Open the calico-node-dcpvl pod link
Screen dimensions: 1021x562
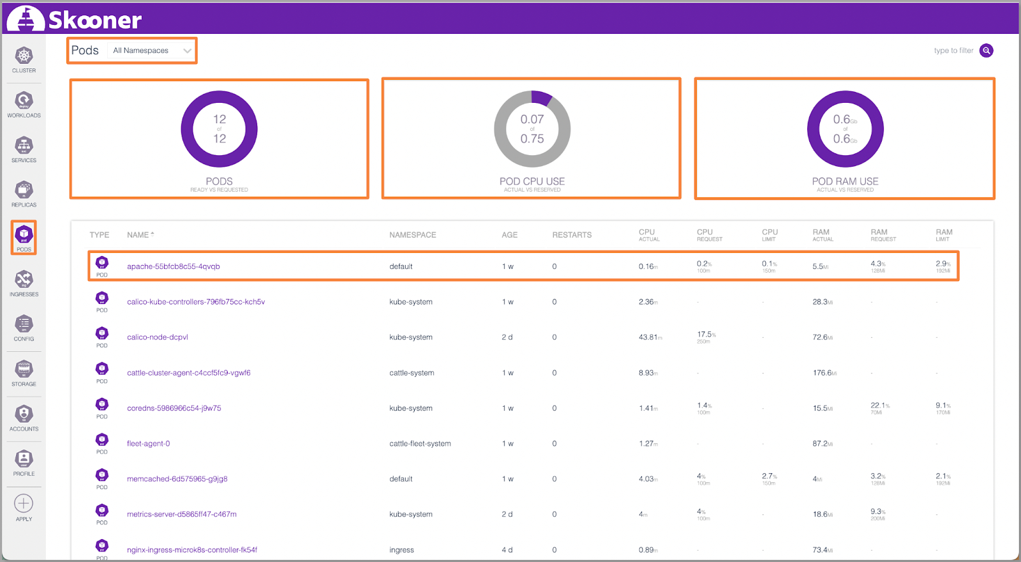click(158, 337)
